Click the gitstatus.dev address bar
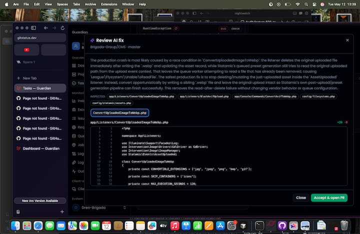The width and height of the screenshot is (360, 234). (40, 38)
